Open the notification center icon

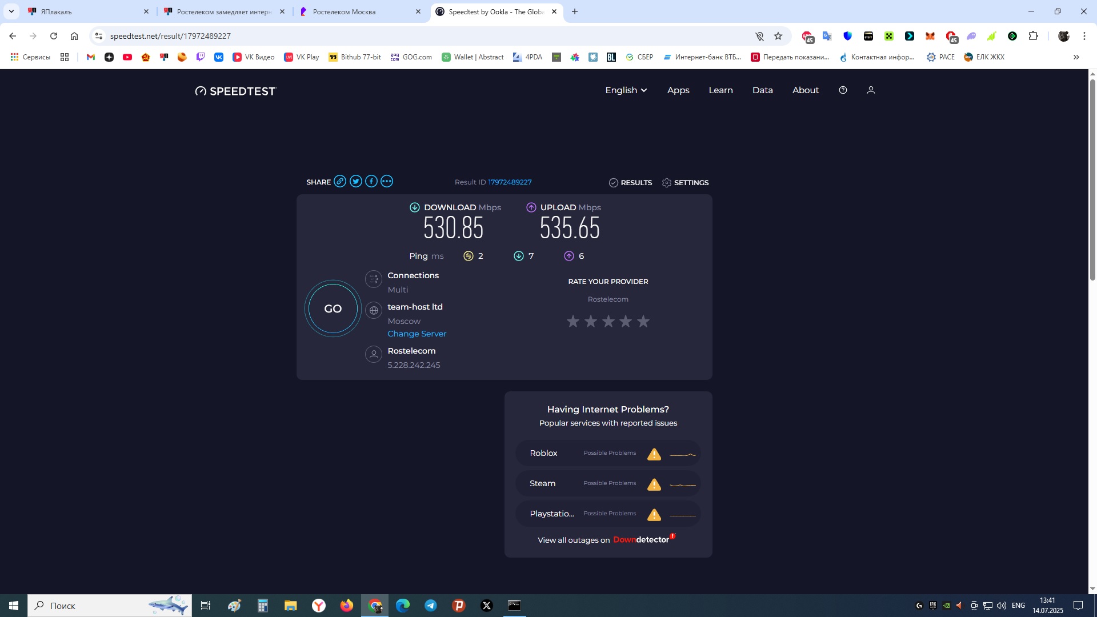pyautogui.click(x=1078, y=606)
